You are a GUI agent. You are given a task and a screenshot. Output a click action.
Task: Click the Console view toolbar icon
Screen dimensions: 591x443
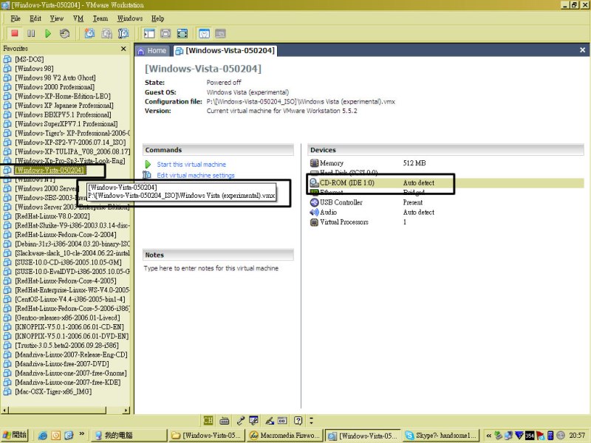(x=220, y=33)
